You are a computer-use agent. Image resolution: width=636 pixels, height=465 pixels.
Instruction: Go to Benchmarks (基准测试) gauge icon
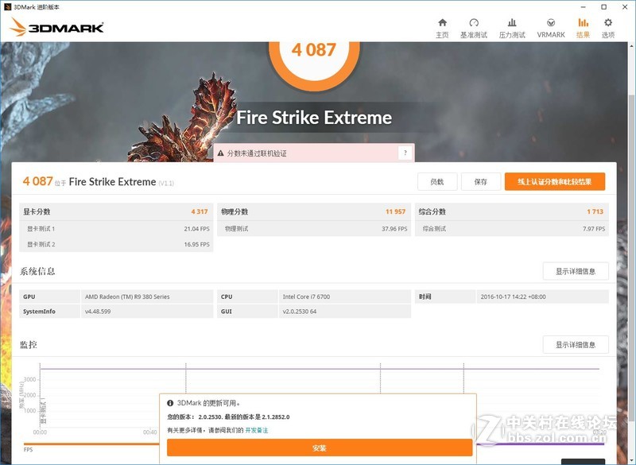tap(474, 23)
